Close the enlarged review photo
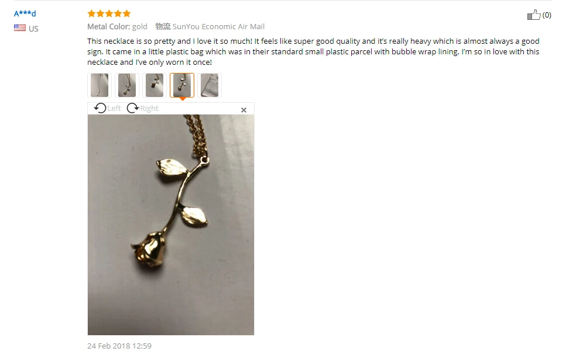 point(243,110)
